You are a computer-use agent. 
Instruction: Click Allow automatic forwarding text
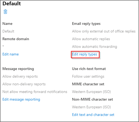(x=94, y=47)
